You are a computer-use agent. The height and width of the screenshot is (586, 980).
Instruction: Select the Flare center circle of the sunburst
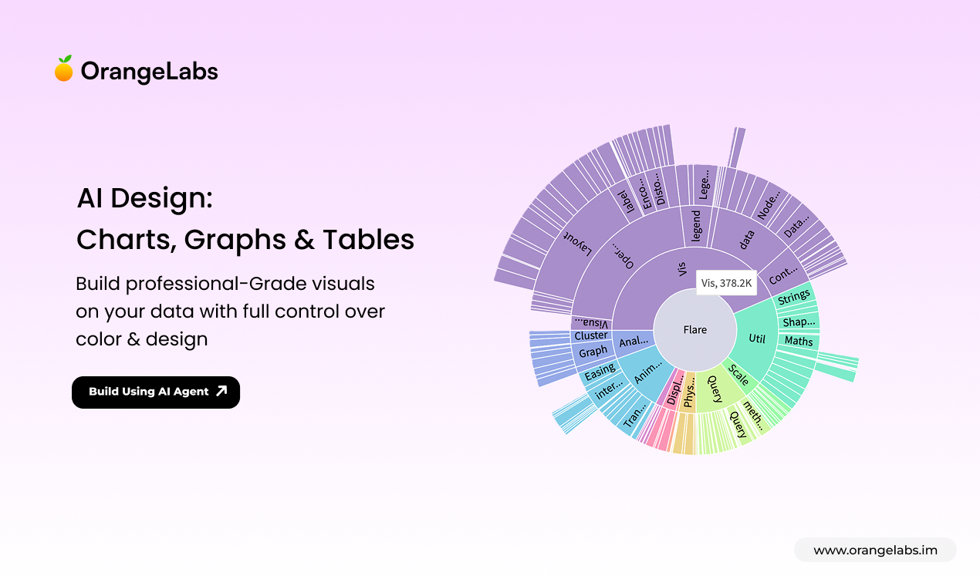[694, 330]
